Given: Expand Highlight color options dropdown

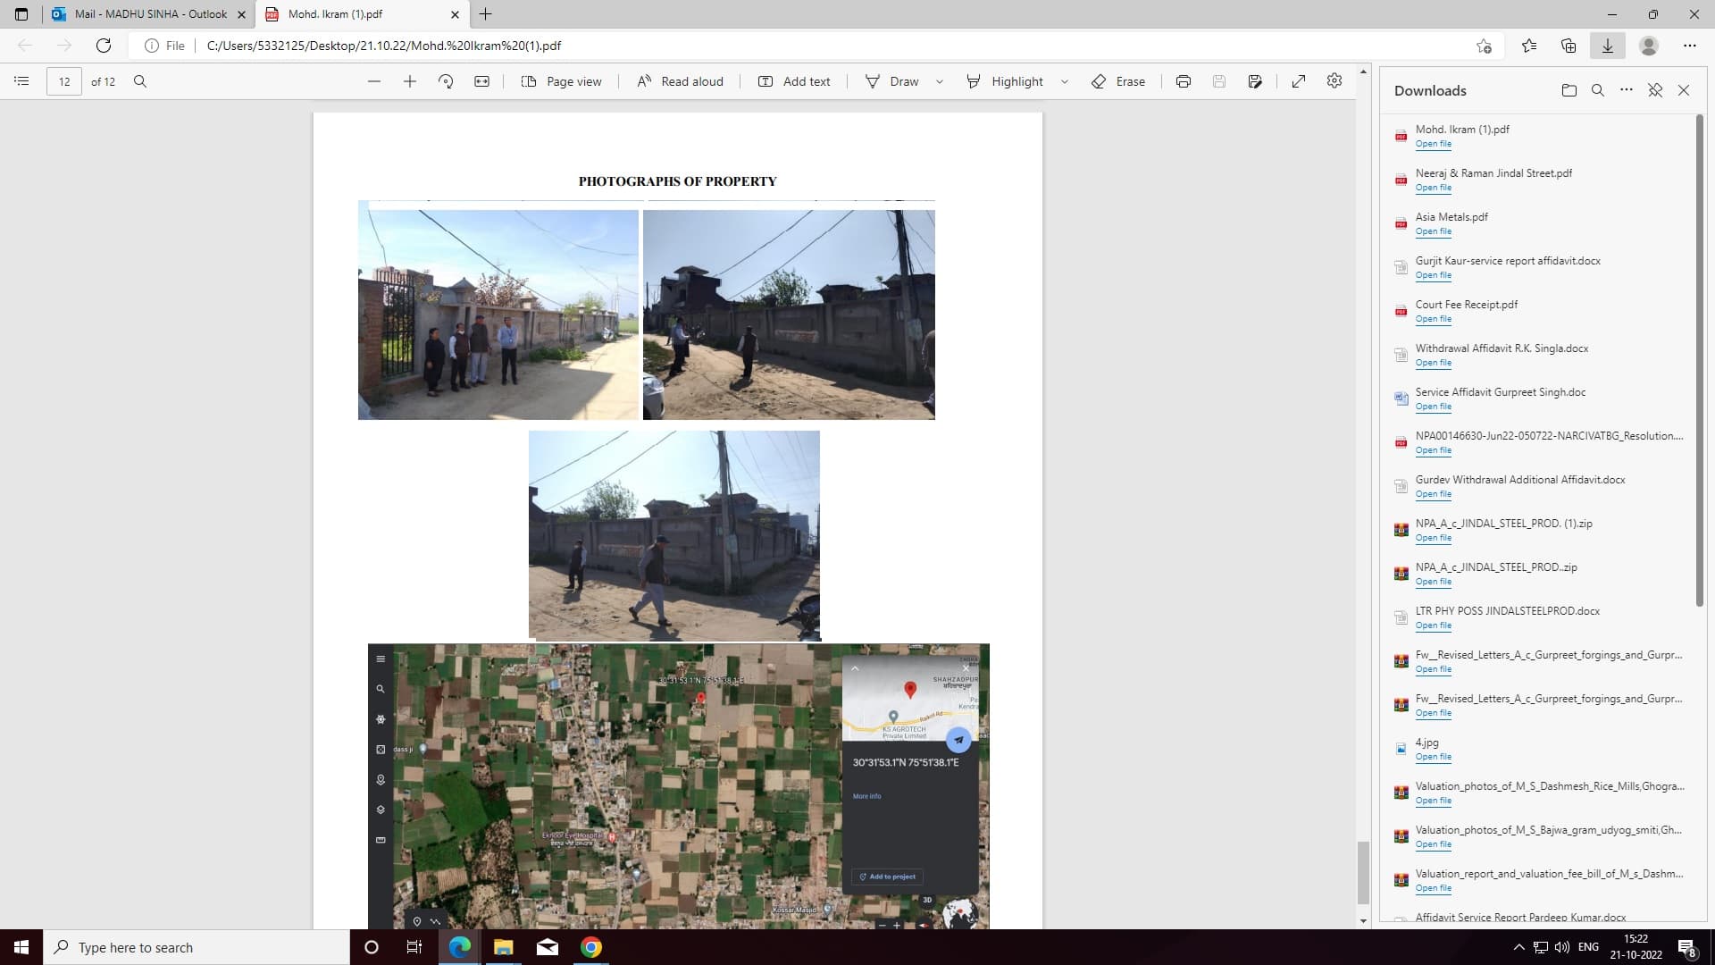Looking at the screenshot, I should [x=1065, y=81].
